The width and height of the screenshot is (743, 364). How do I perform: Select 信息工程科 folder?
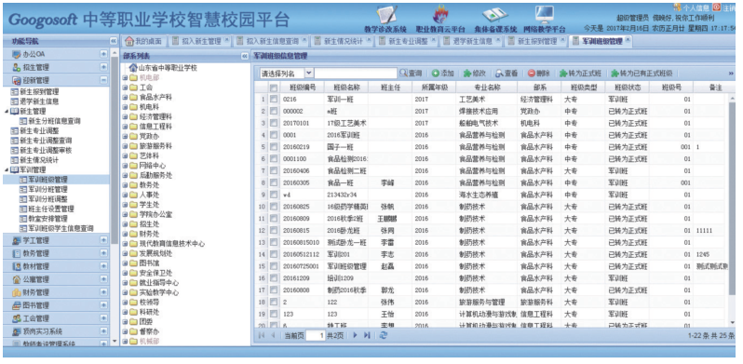pos(155,127)
